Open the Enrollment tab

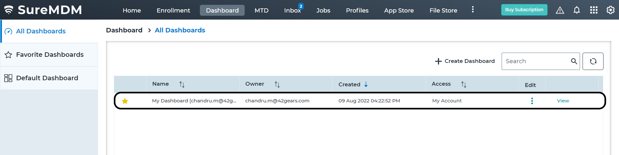point(173,10)
